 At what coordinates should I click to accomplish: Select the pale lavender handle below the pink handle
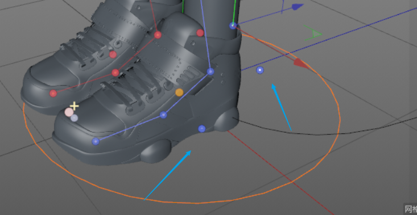pos(74,118)
